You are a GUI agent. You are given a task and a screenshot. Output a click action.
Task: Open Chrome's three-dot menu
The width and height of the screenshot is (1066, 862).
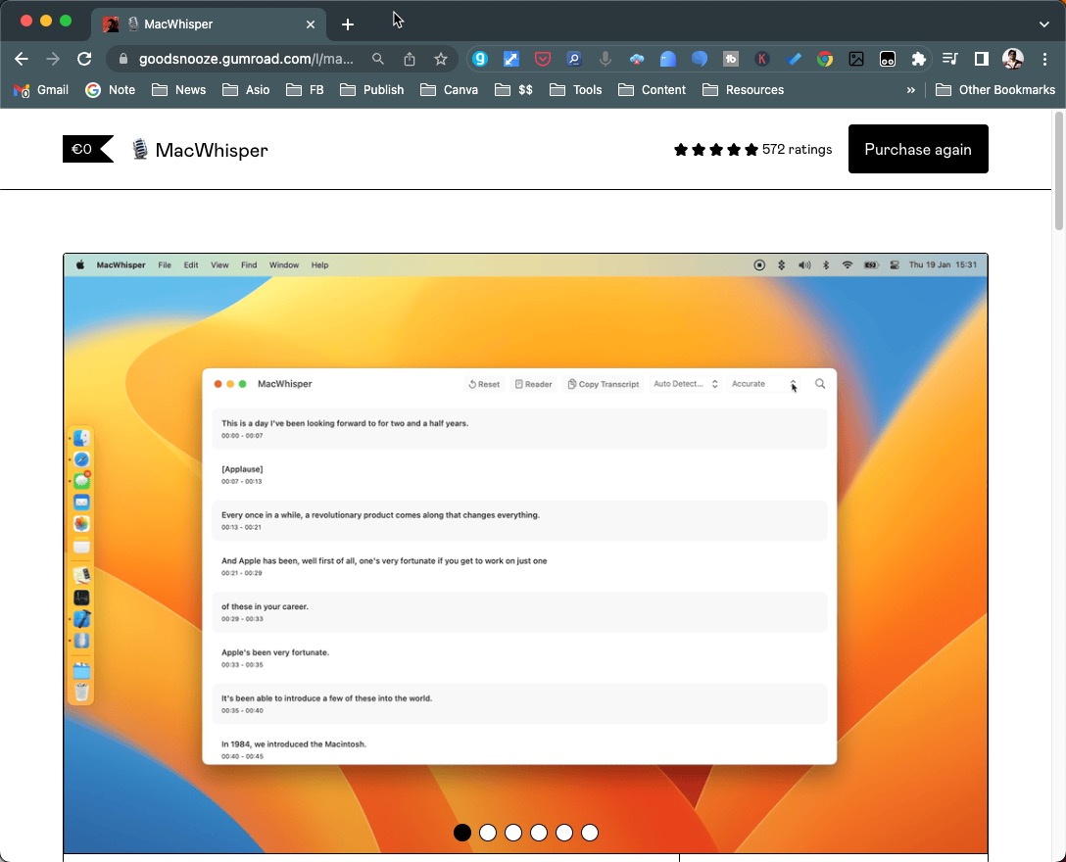point(1044,59)
